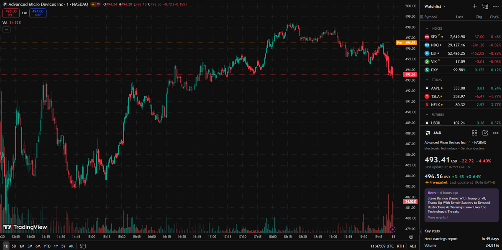Click the 497.00 BUY button
Viewport: 502px width, 250px height.
(x=38, y=13)
